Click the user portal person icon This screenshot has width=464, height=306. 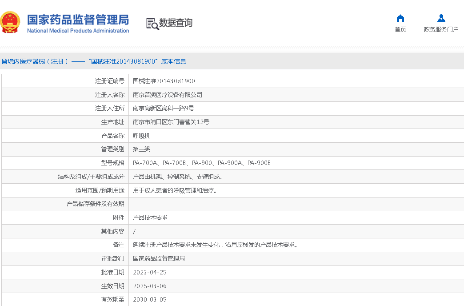click(x=441, y=18)
